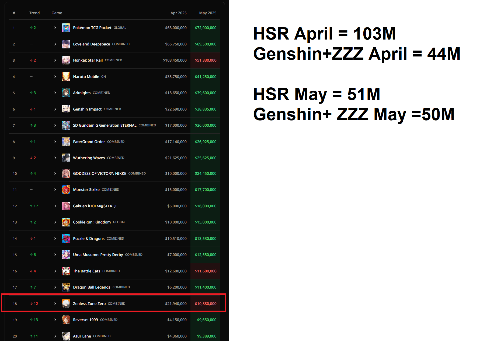Click the Battle Cats game icon
487x341 pixels.
tap(66, 271)
